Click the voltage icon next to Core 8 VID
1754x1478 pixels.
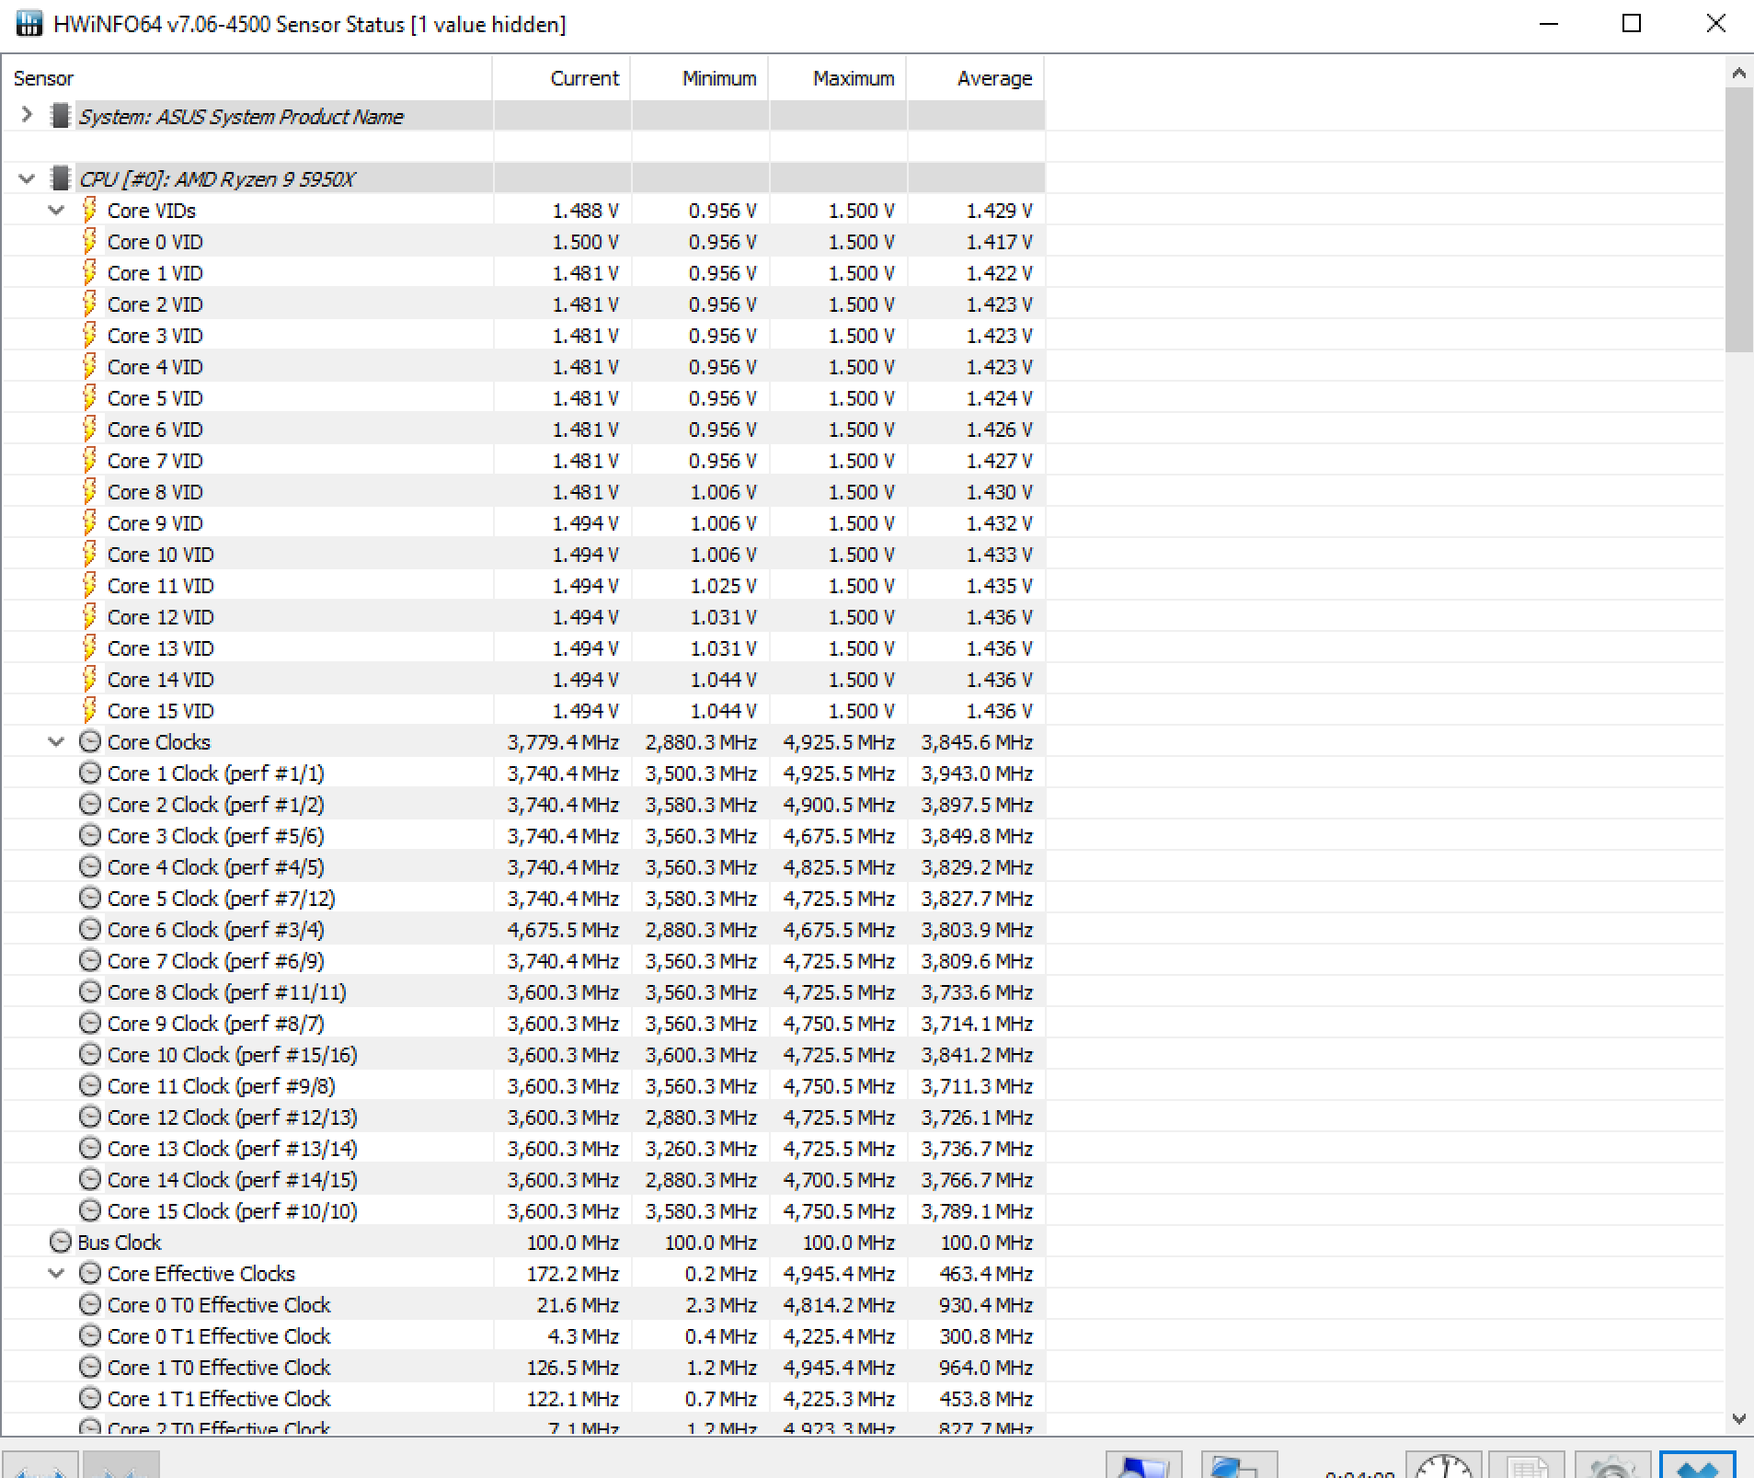[89, 491]
